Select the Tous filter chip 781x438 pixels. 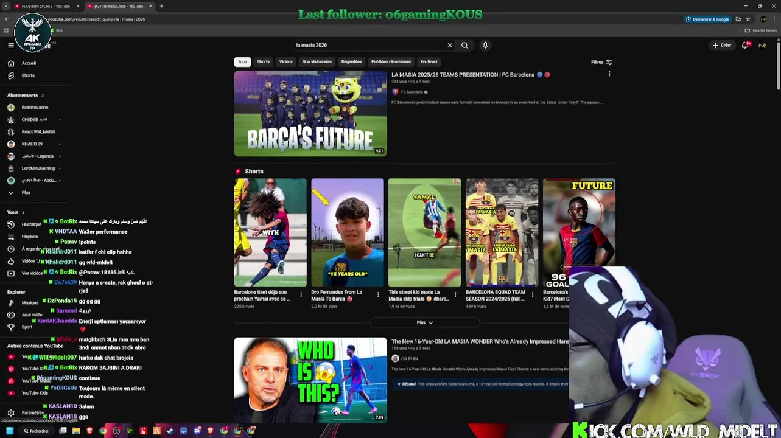coord(242,61)
